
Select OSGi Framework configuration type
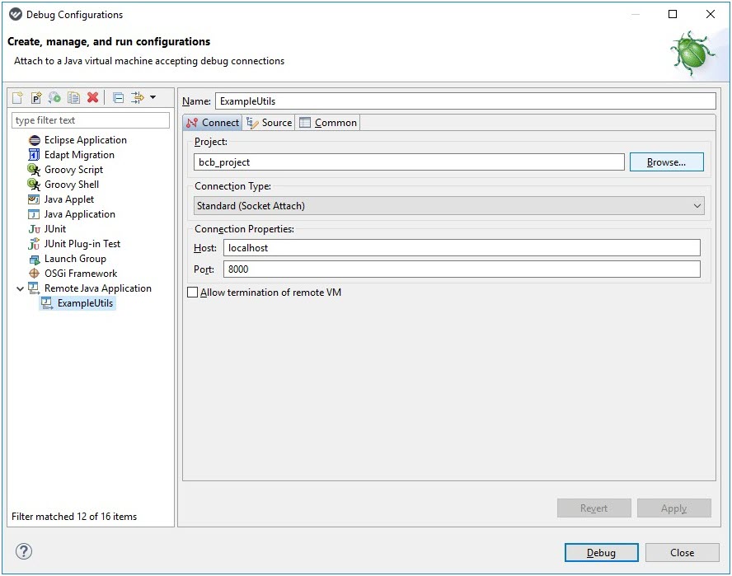pos(81,274)
